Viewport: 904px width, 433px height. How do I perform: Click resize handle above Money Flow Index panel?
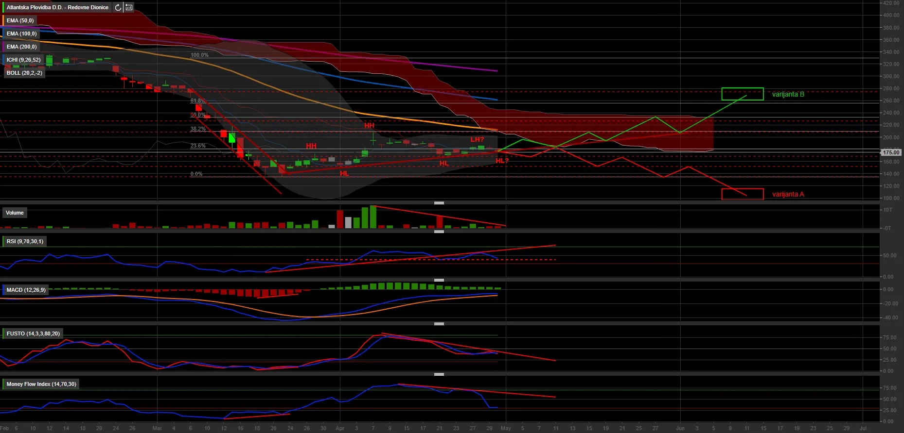pos(439,374)
